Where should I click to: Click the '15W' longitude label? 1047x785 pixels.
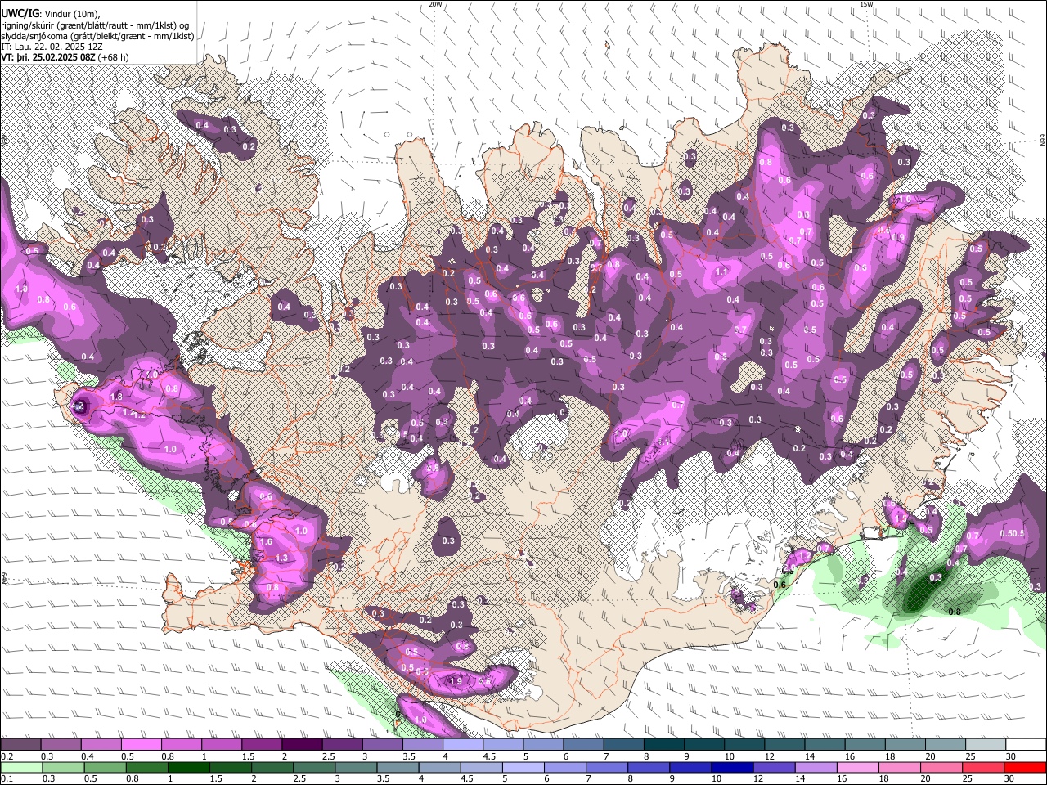coord(866,4)
